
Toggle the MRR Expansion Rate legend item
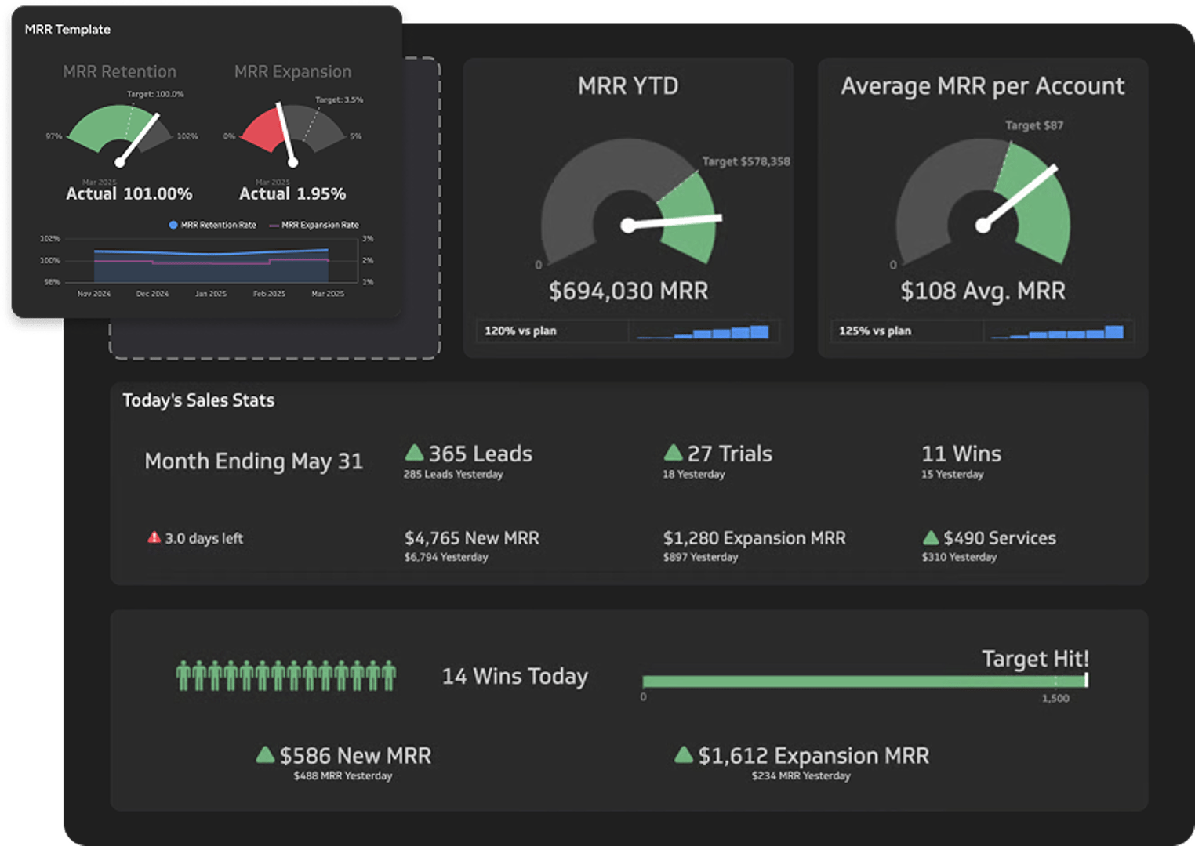314,225
